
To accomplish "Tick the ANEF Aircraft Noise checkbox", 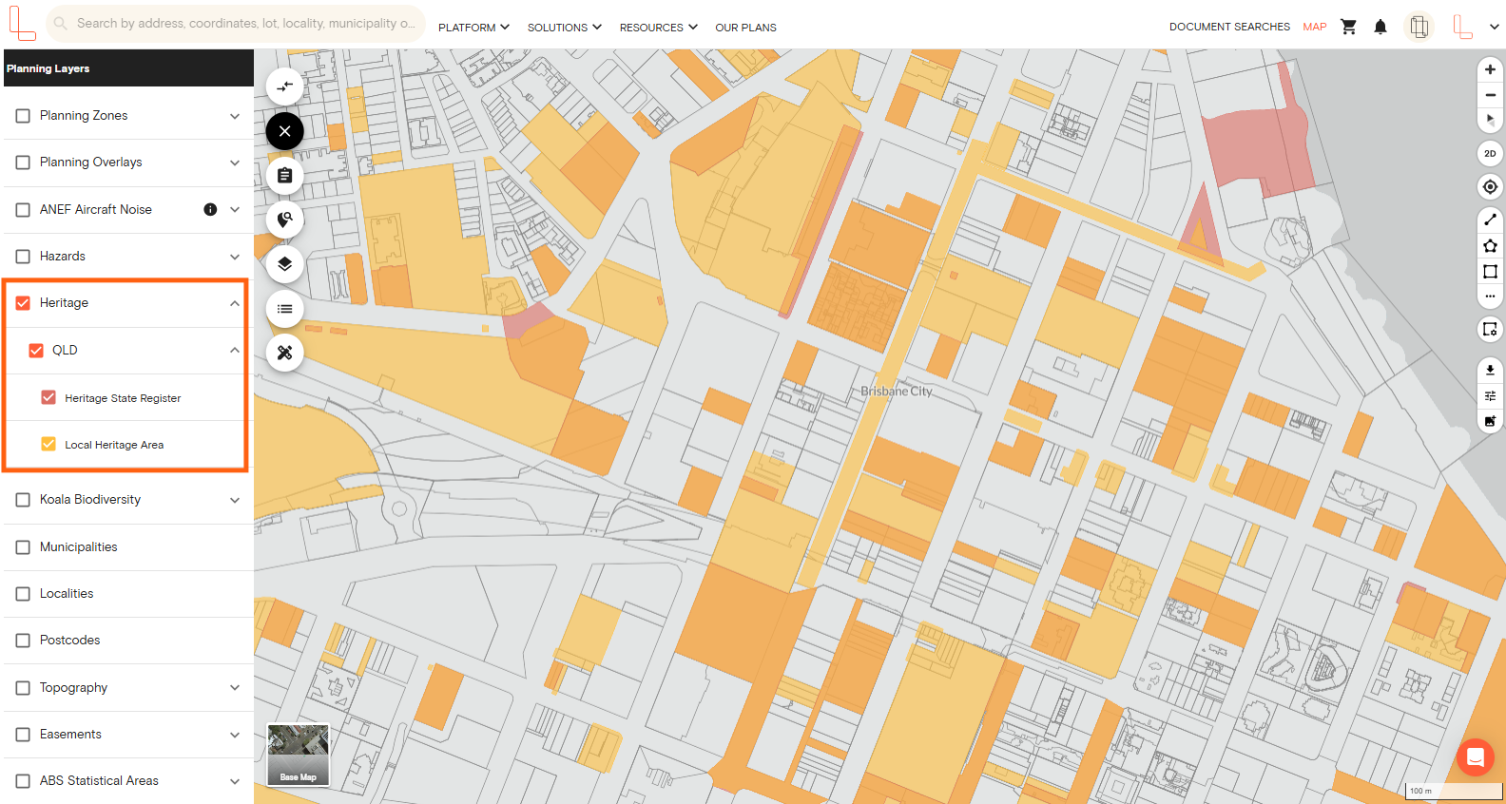I will (23, 209).
